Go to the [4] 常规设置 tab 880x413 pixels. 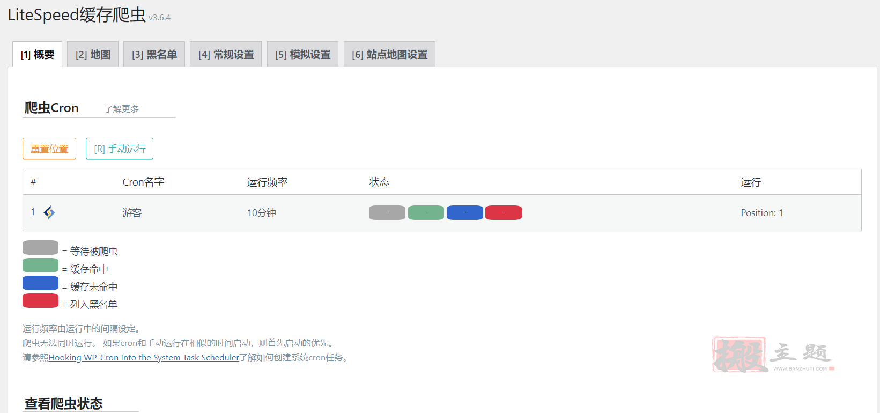pos(226,54)
